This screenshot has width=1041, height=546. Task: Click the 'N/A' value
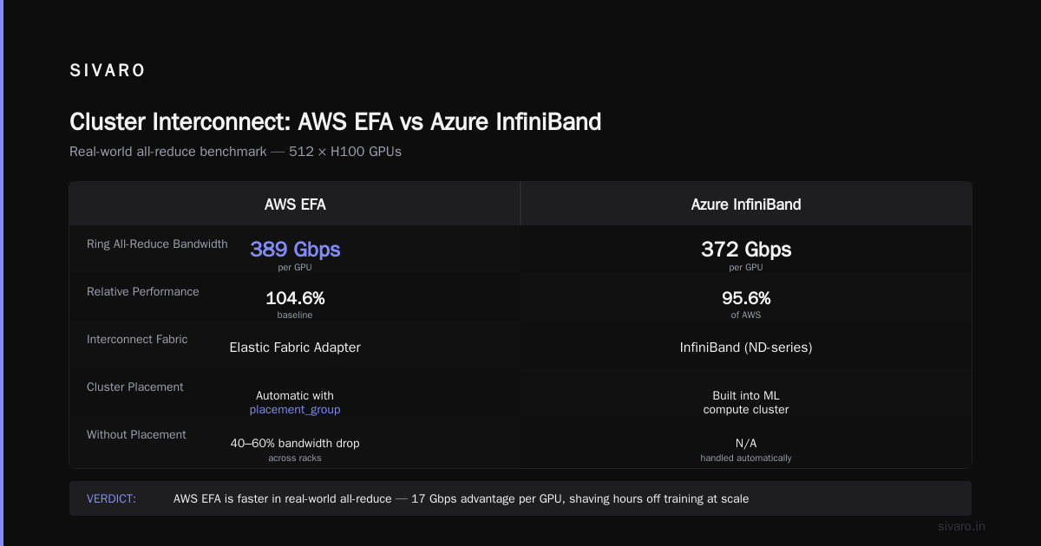746,443
